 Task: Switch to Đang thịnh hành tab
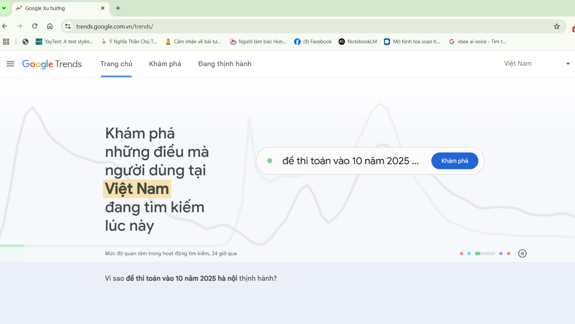point(225,64)
